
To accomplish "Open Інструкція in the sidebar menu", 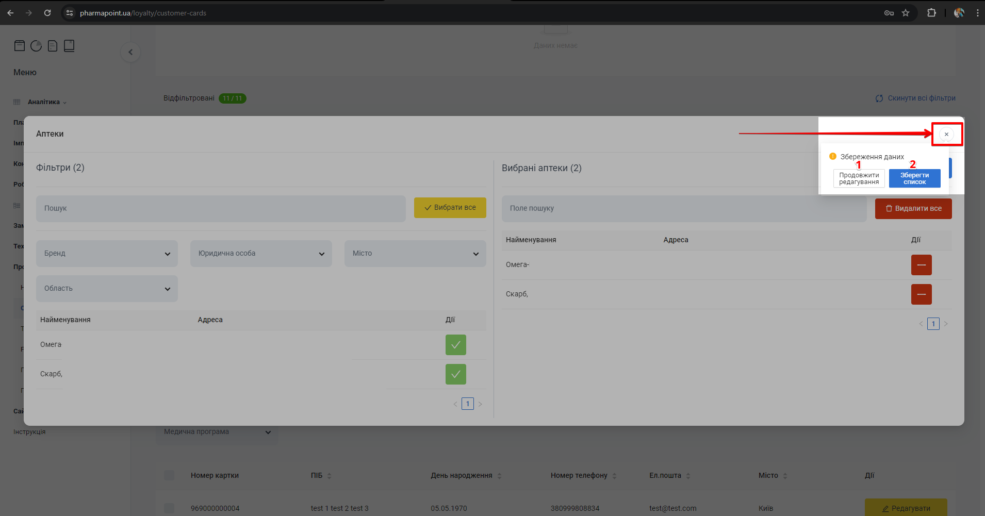I will 29,432.
